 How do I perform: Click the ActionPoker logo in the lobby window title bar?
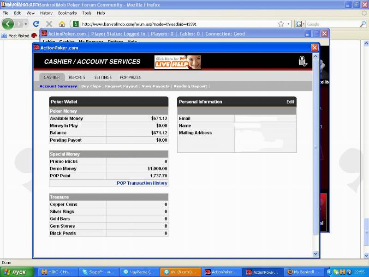pyautogui.click(x=44, y=34)
